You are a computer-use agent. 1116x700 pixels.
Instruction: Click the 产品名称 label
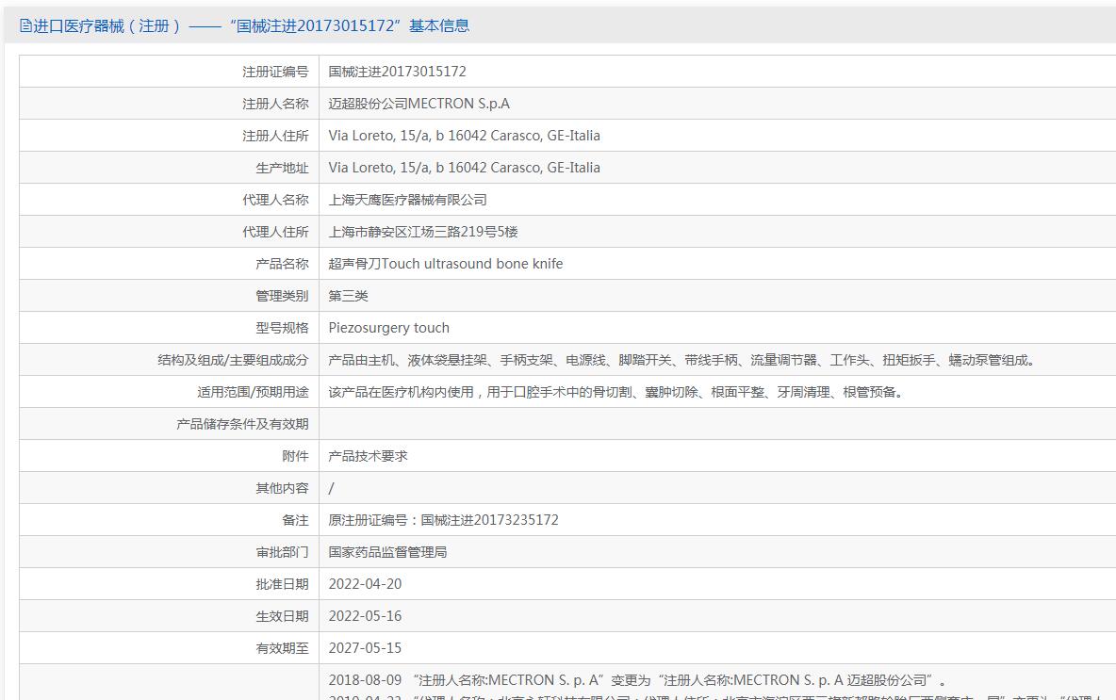point(282,264)
